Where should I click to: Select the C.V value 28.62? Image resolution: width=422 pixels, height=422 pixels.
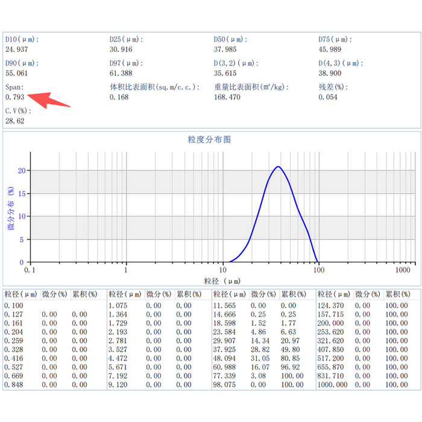15,121
